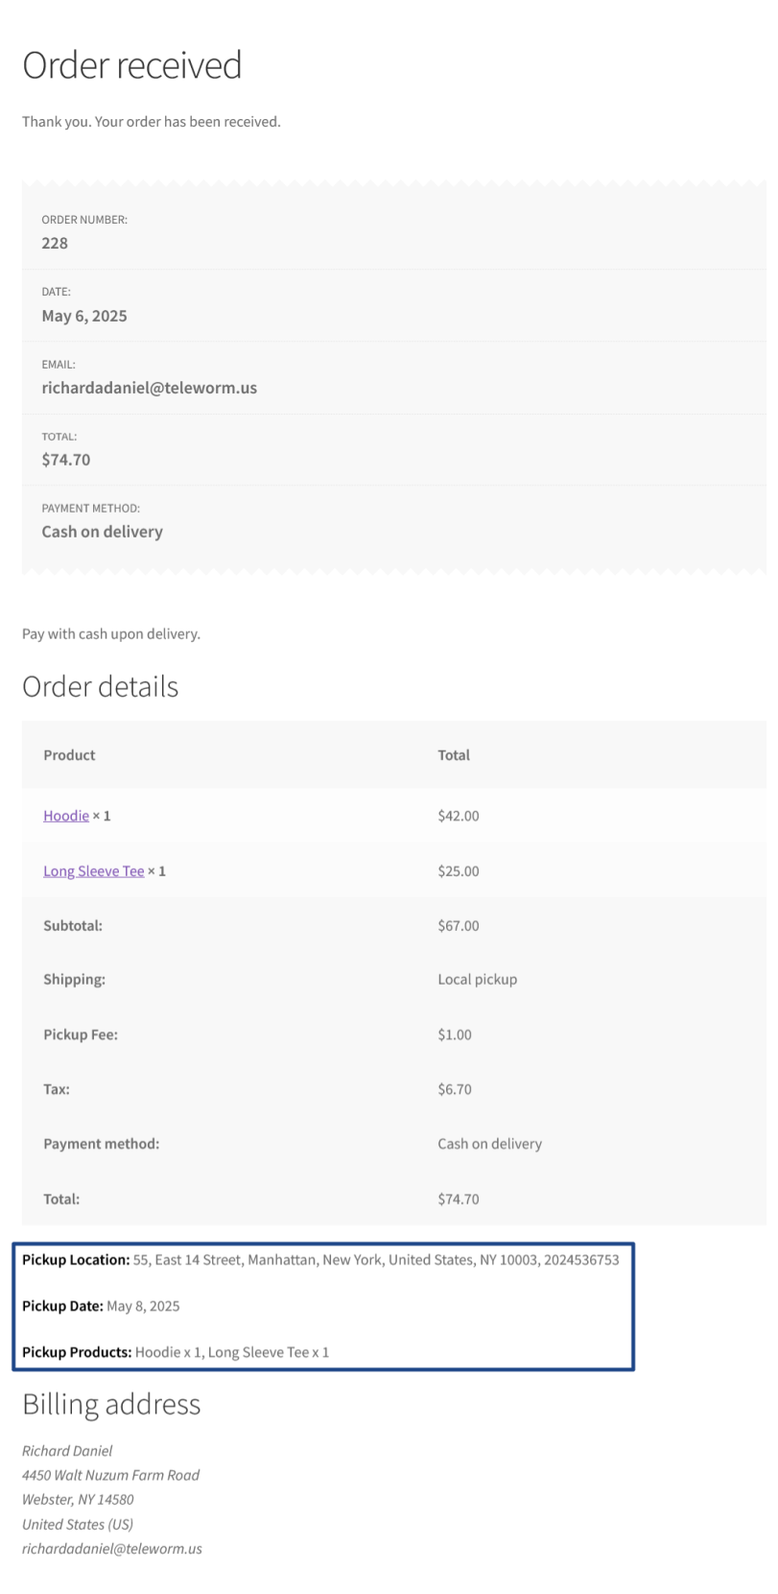Click the $74.70 total in the order summary

pos(66,460)
